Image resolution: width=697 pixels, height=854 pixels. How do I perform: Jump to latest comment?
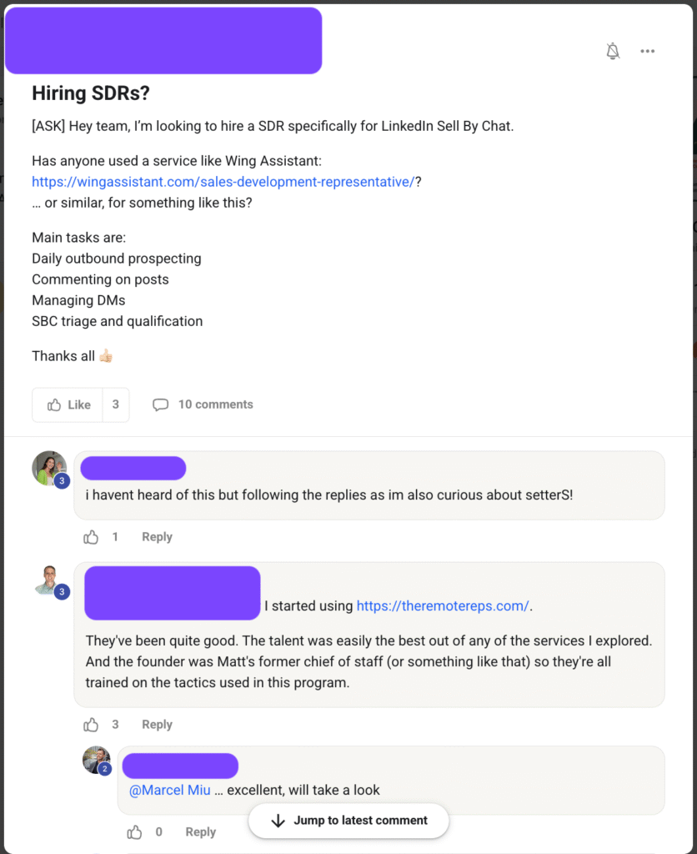tap(348, 821)
